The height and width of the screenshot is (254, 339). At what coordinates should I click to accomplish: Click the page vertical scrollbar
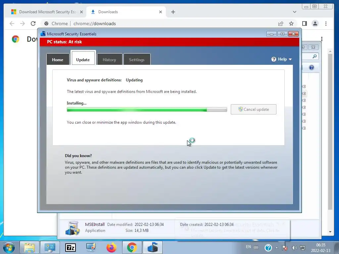pyautogui.click(x=330, y=132)
